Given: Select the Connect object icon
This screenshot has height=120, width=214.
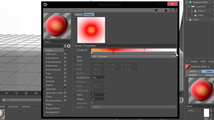Looking at the screenshot, I should 193,6.
